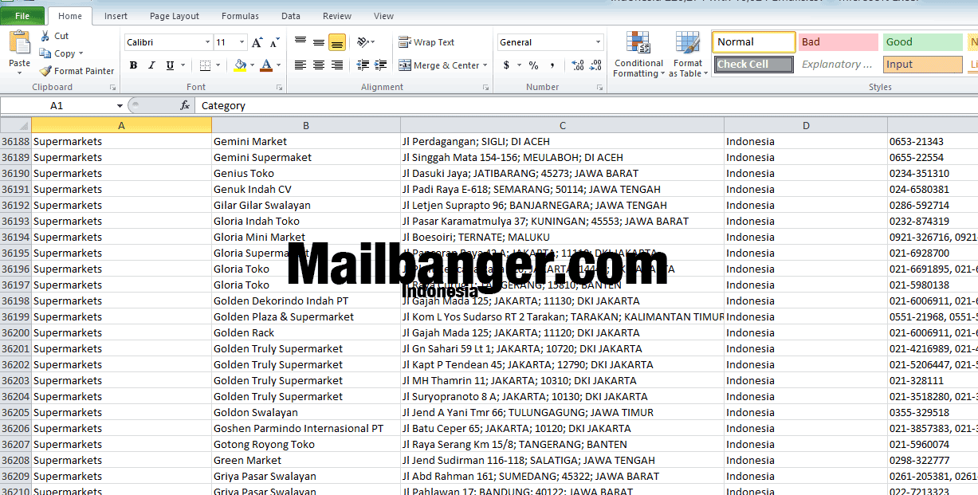Image resolution: width=978 pixels, height=495 pixels.
Task: Click the Paste clipboard icon
Action: click(x=19, y=44)
